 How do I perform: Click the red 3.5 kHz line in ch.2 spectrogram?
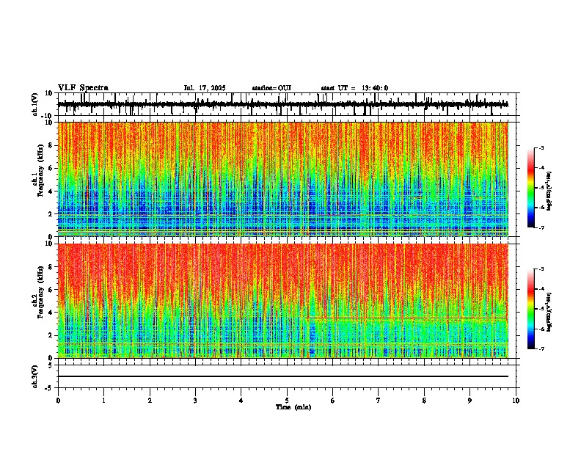point(408,318)
